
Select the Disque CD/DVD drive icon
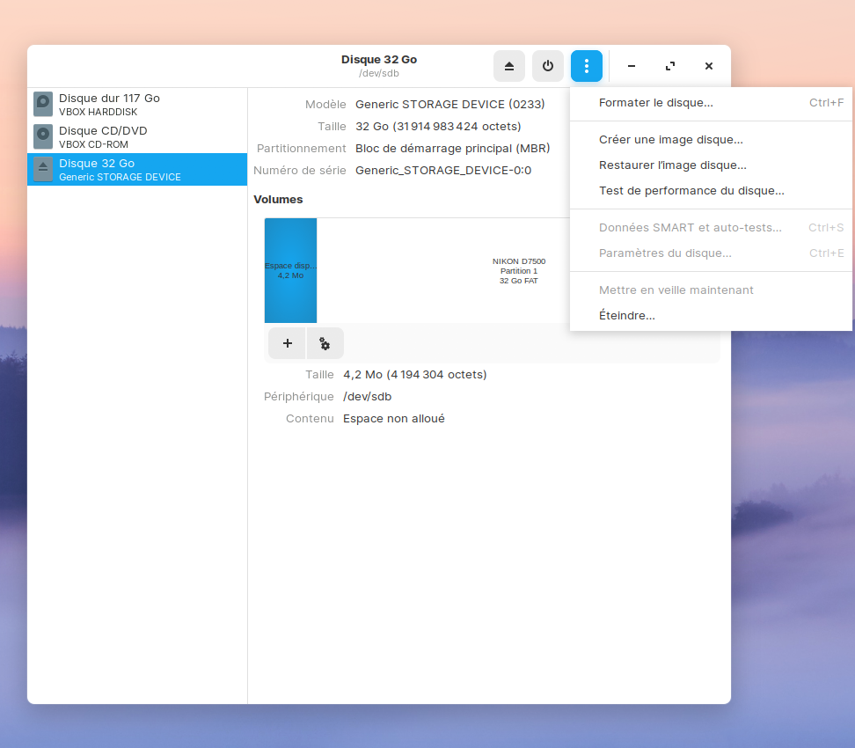coord(43,136)
